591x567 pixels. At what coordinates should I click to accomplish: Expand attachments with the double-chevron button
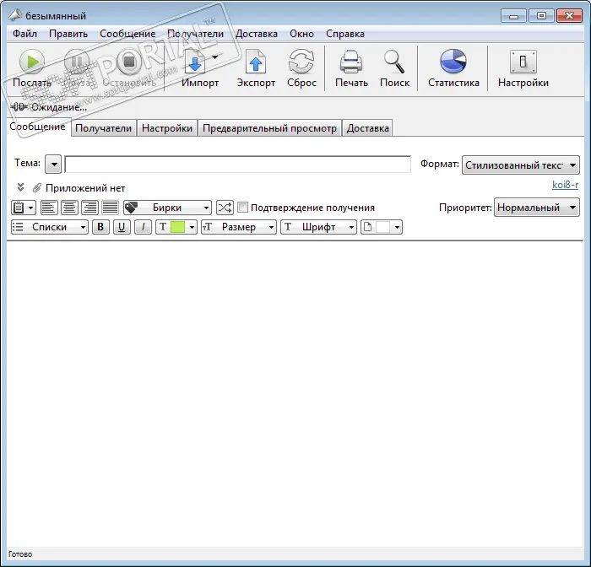coord(20,188)
